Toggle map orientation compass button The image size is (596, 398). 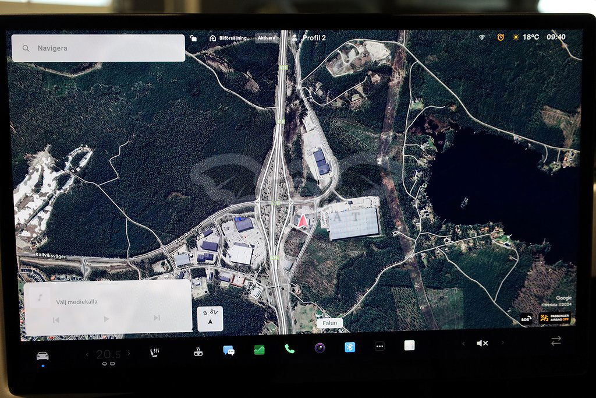210,319
